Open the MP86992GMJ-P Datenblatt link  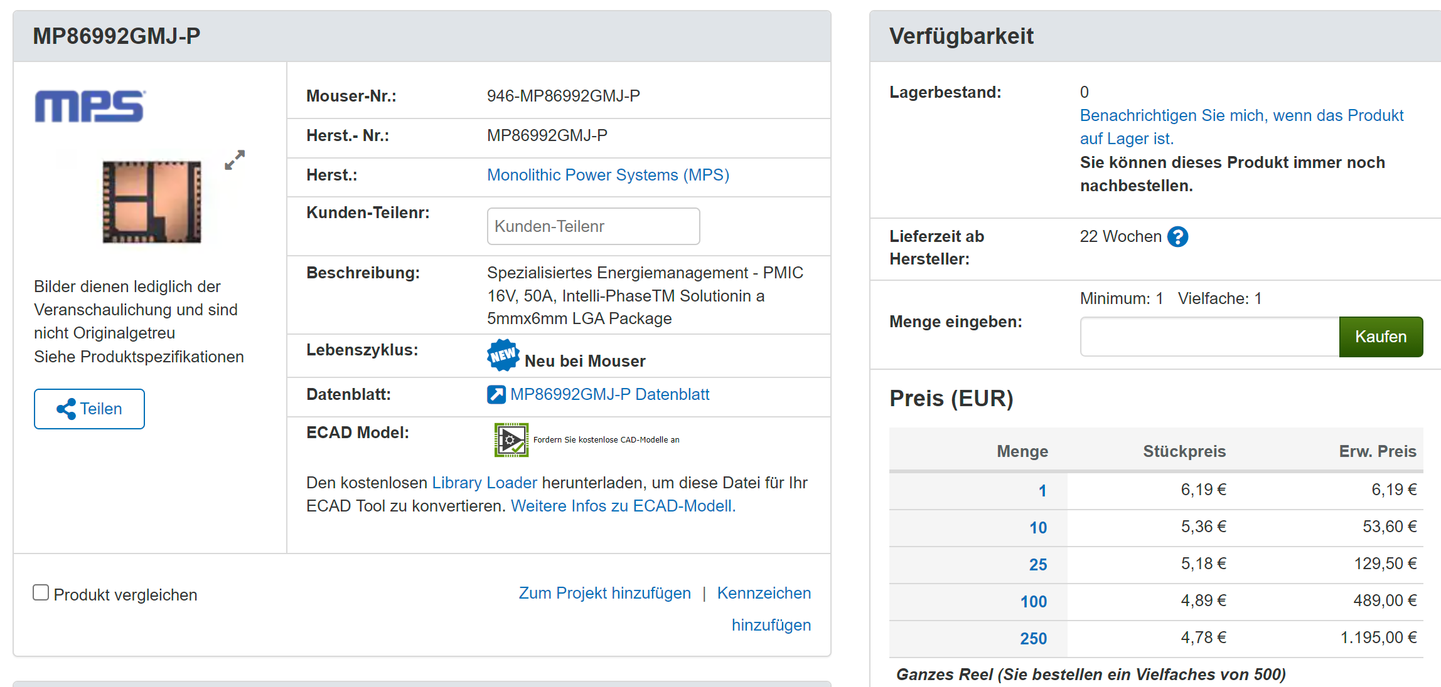point(609,394)
